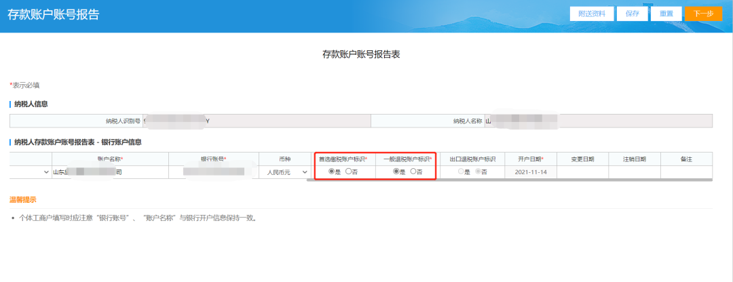Viewport: 733px width, 282px height.
Task: Click the 账户名称 column header
Action: (111, 159)
